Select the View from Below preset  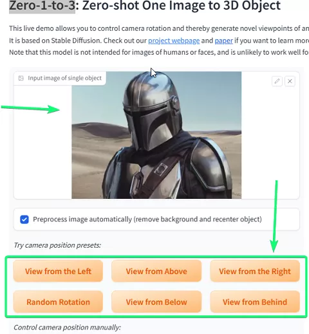click(156, 302)
